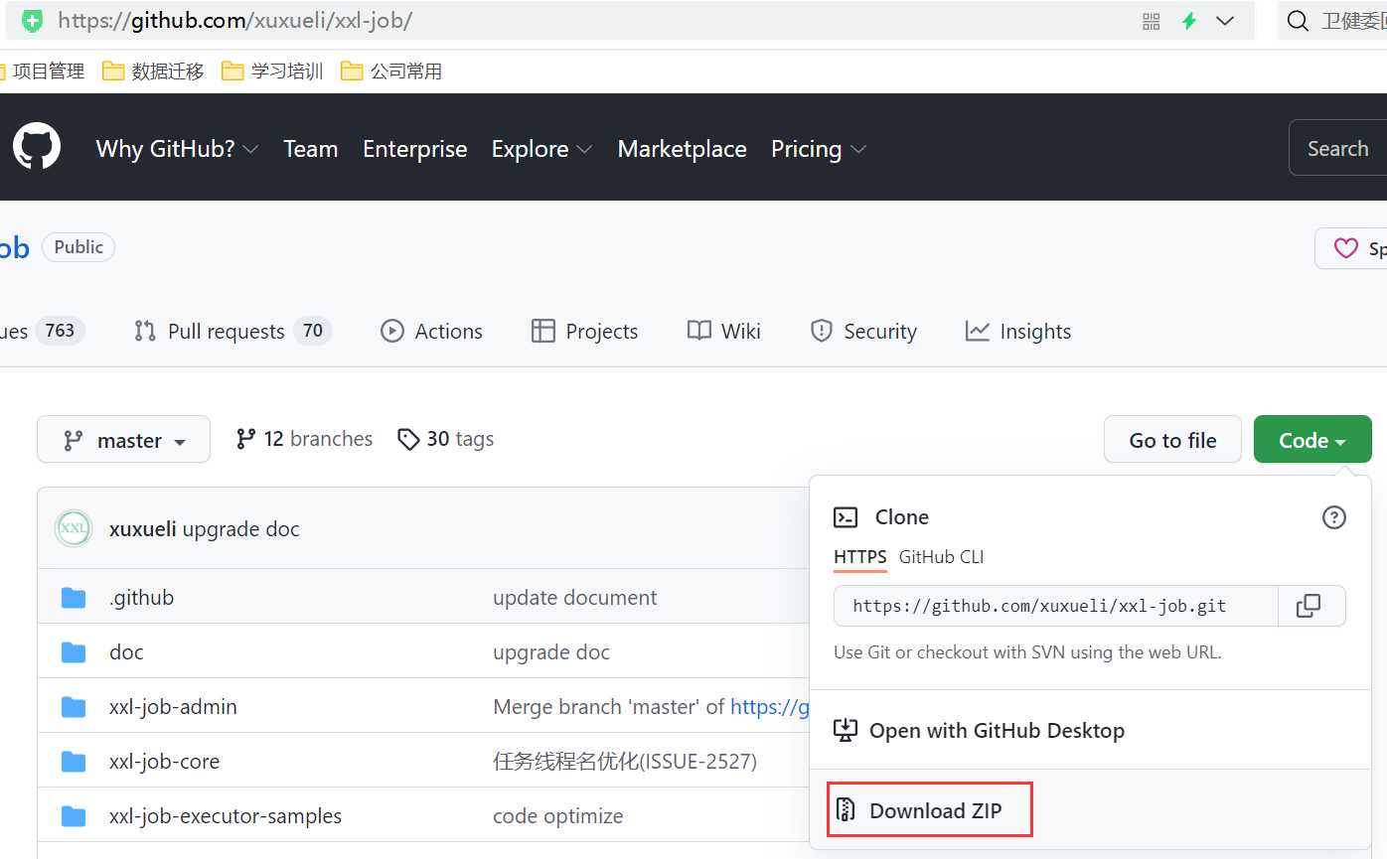Click the Clone help question mark icon
This screenshot has height=859, width=1387.
(1334, 516)
